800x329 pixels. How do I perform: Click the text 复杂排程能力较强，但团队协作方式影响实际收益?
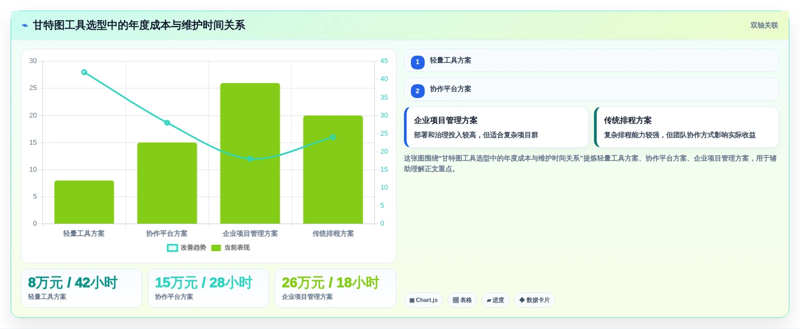(x=680, y=135)
